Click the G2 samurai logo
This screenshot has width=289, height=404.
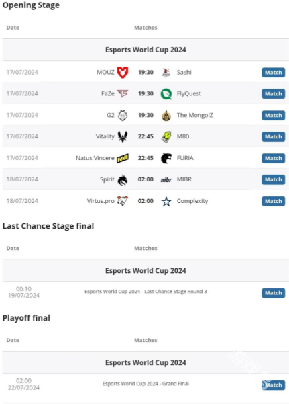coord(123,115)
